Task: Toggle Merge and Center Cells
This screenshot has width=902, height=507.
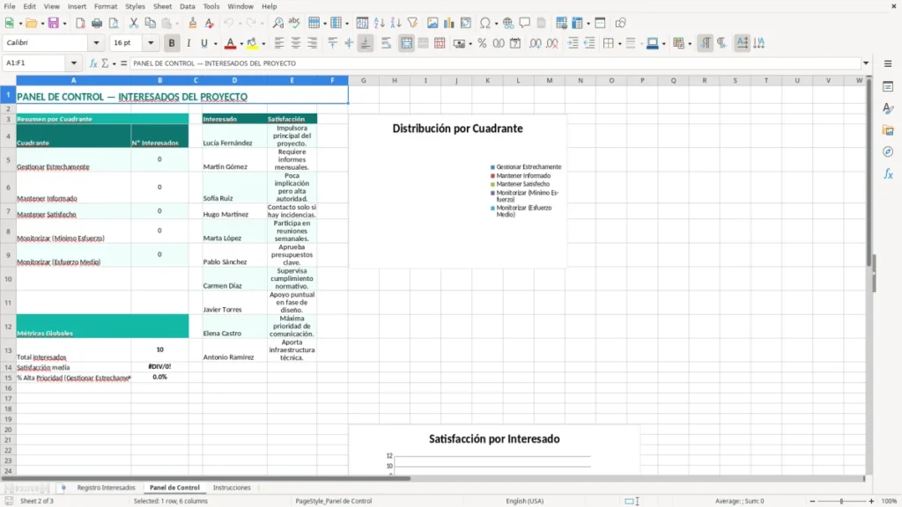Action: [406, 43]
